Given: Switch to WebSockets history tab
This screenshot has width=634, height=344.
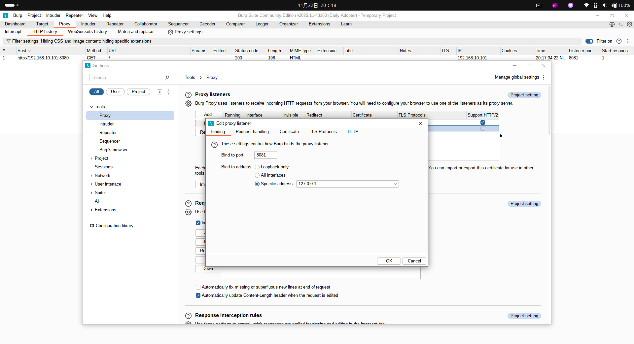Looking at the screenshot, I should [88, 32].
